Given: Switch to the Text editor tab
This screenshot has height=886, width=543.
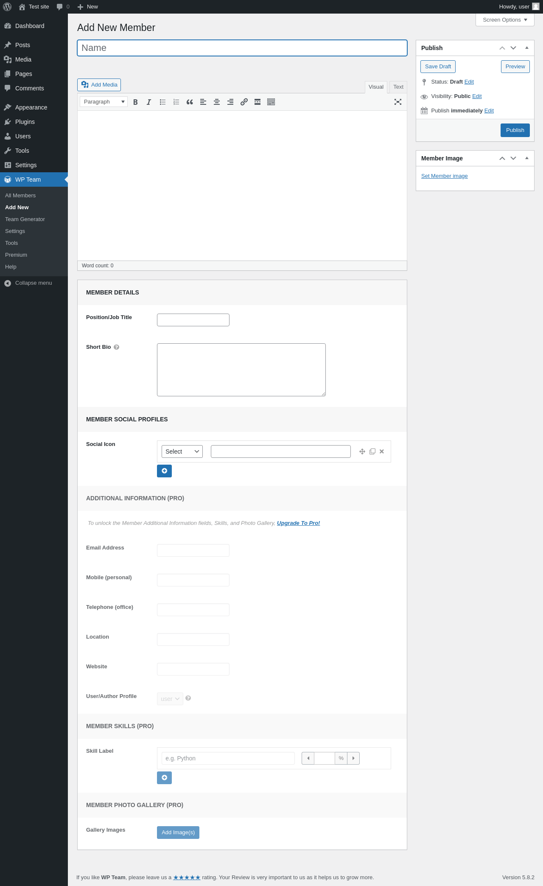Looking at the screenshot, I should click(398, 87).
